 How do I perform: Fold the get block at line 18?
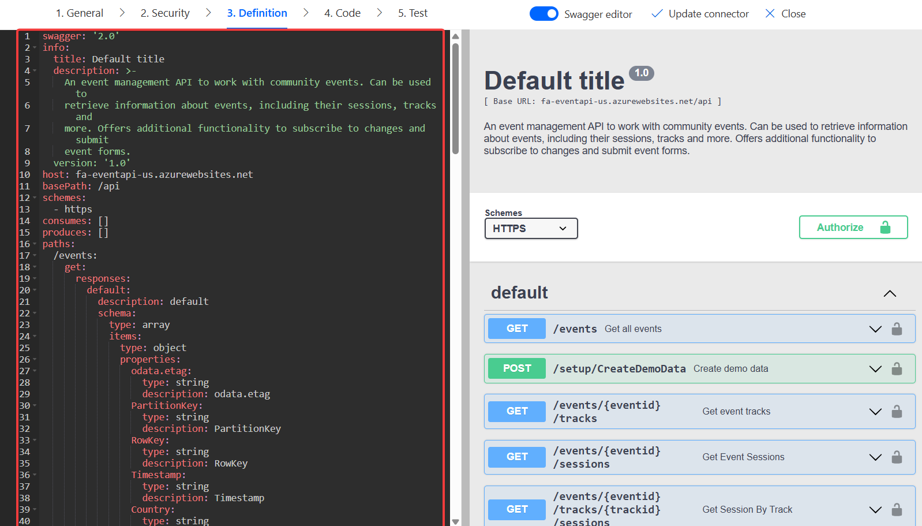point(35,267)
